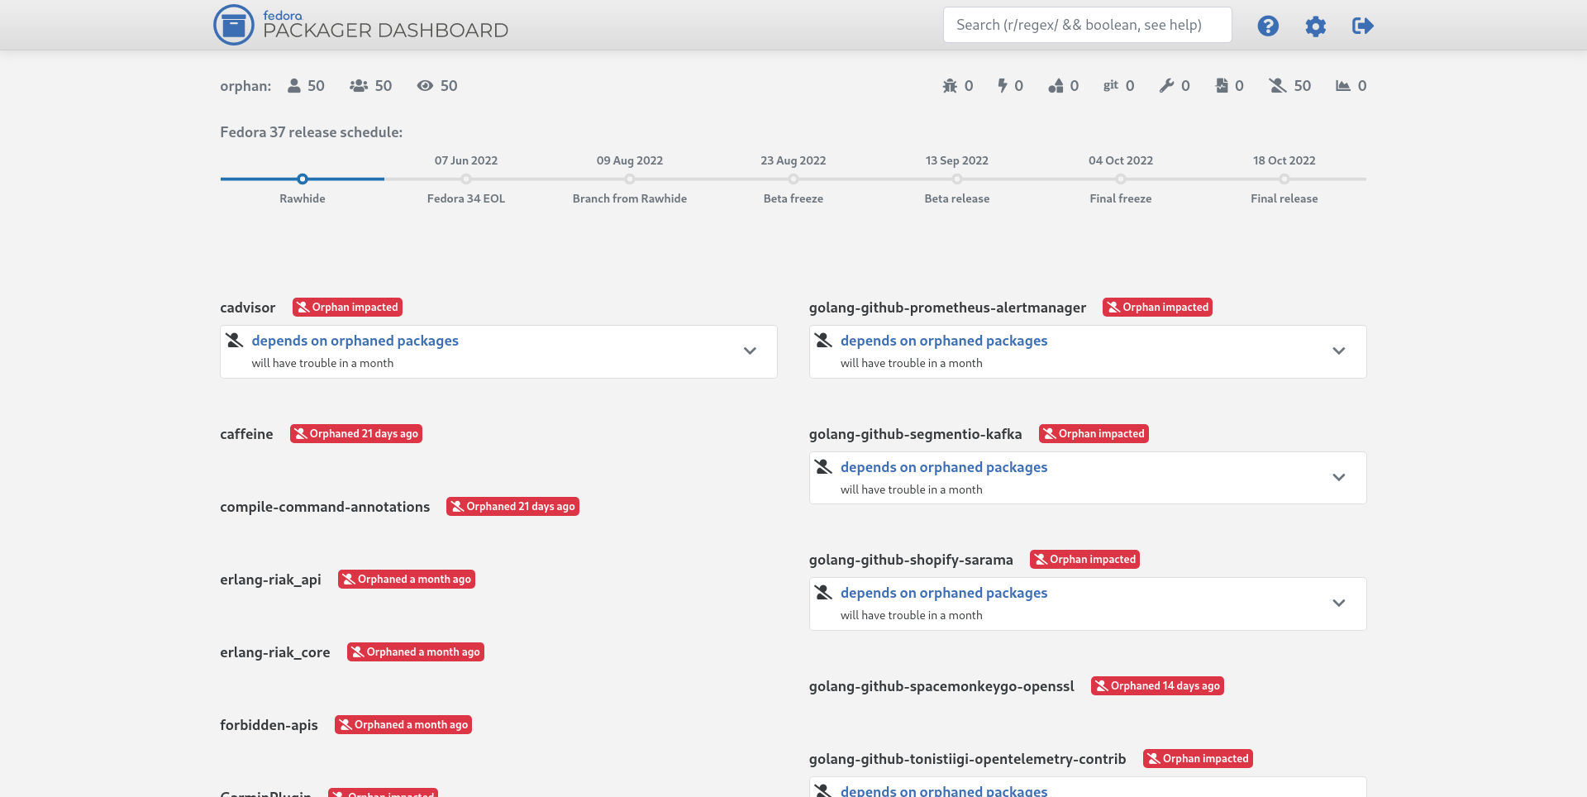Open alertmanager 'depends on orphaned packages' link
Screen dimensions: 1587x797
pyautogui.click(x=944, y=341)
